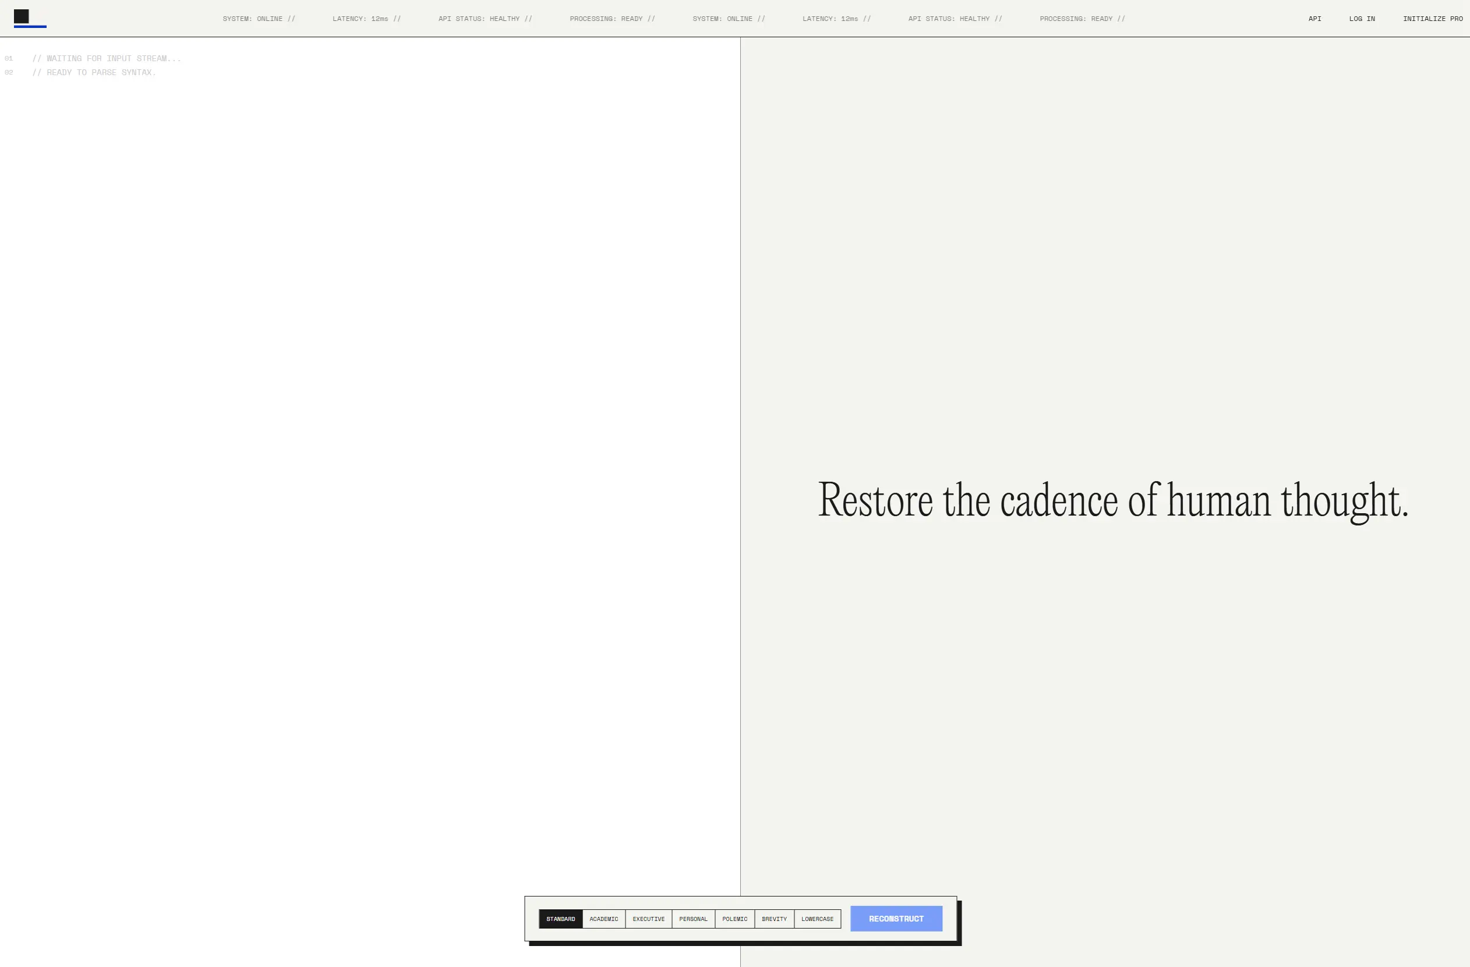The width and height of the screenshot is (1470, 967).
Task: Enable the BREVITY style mode
Action: coord(774,919)
